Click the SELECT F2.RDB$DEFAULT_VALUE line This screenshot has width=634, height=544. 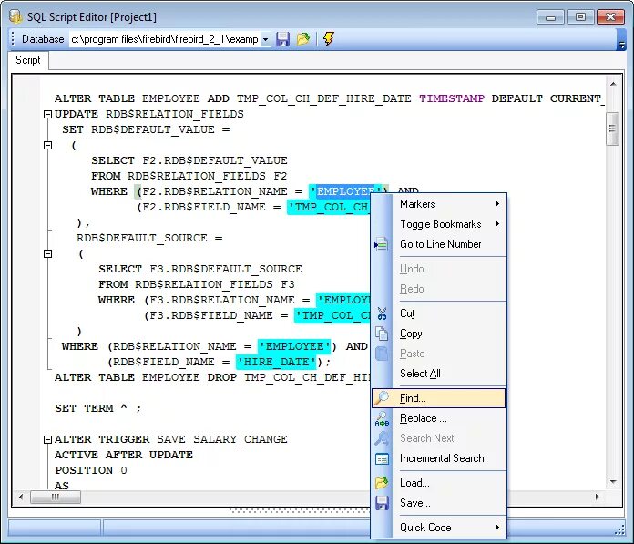(x=189, y=160)
